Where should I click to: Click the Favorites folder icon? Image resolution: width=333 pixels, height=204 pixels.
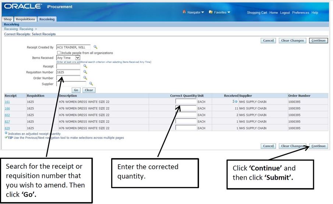[211, 12]
